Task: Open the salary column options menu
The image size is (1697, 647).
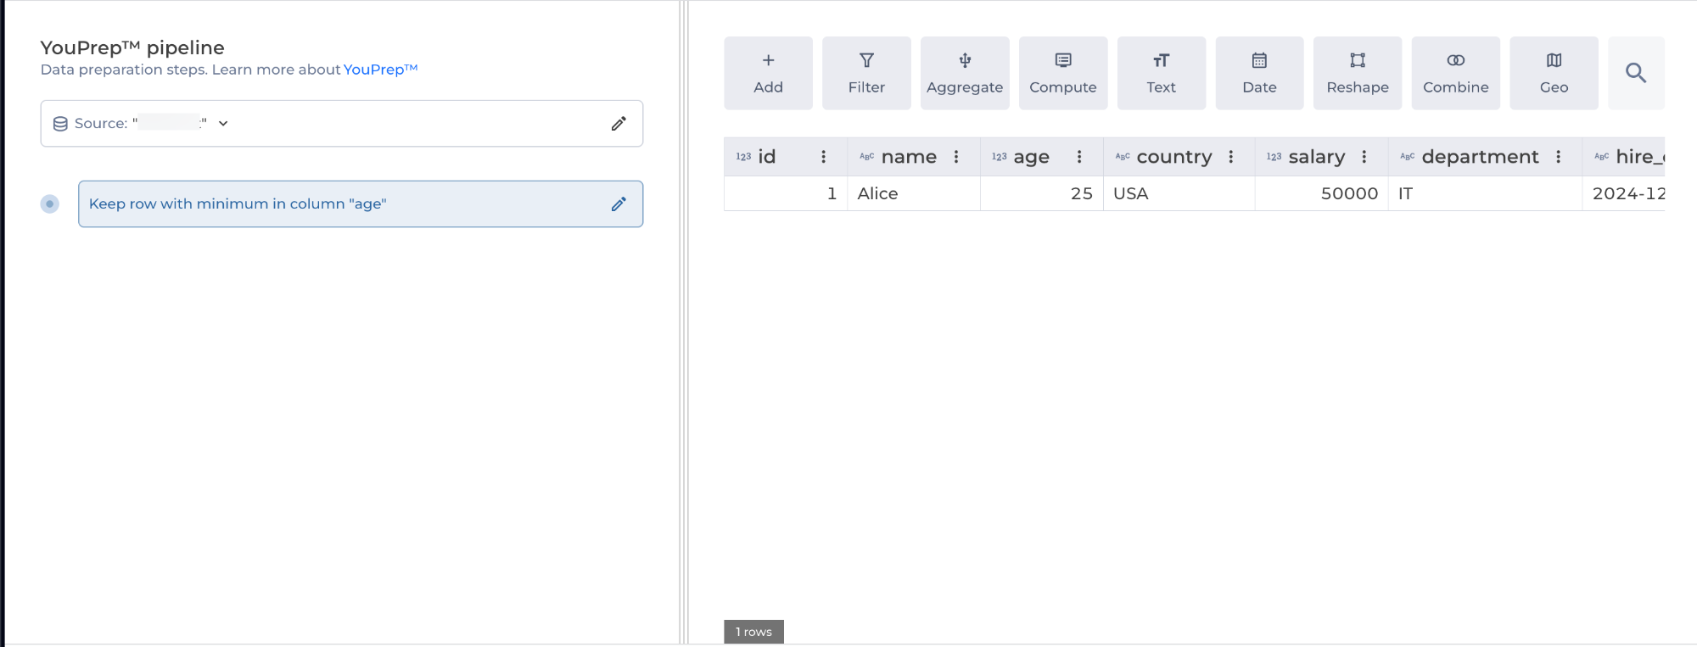Action: click(x=1364, y=157)
